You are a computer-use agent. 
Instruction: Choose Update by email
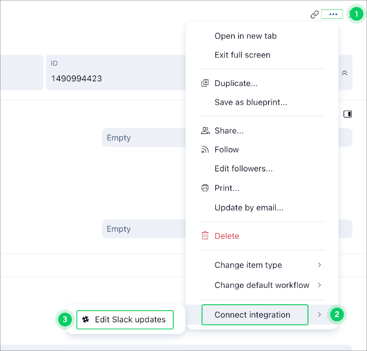(x=249, y=208)
